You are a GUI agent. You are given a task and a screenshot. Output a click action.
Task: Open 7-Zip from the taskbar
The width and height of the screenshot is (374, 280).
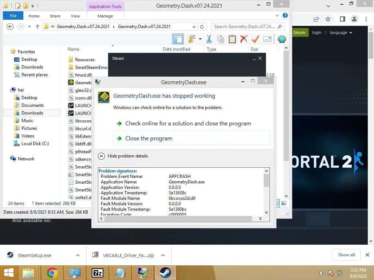tap(98, 273)
